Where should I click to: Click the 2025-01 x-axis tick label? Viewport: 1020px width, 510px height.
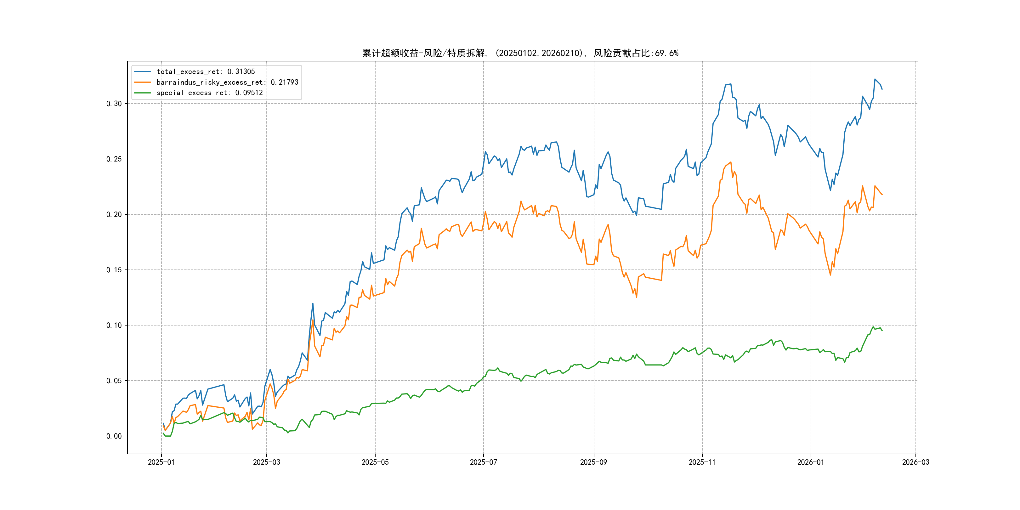161,462
